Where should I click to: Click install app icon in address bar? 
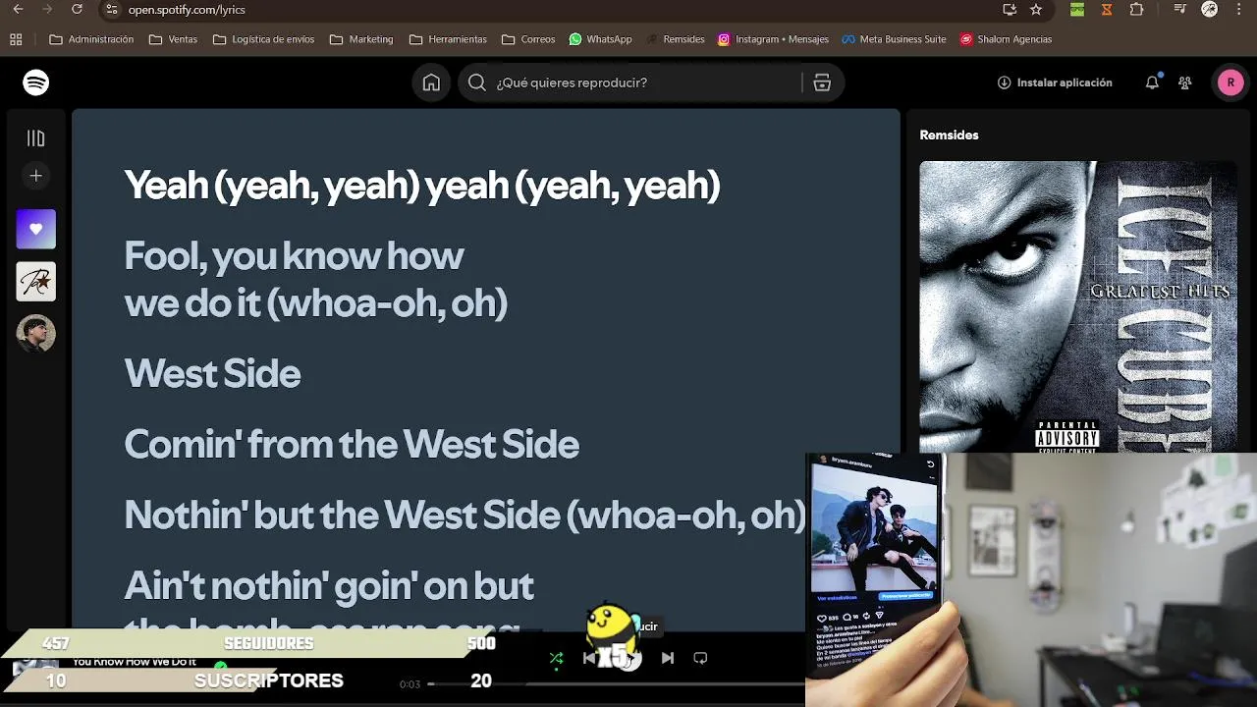pos(1010,10)
